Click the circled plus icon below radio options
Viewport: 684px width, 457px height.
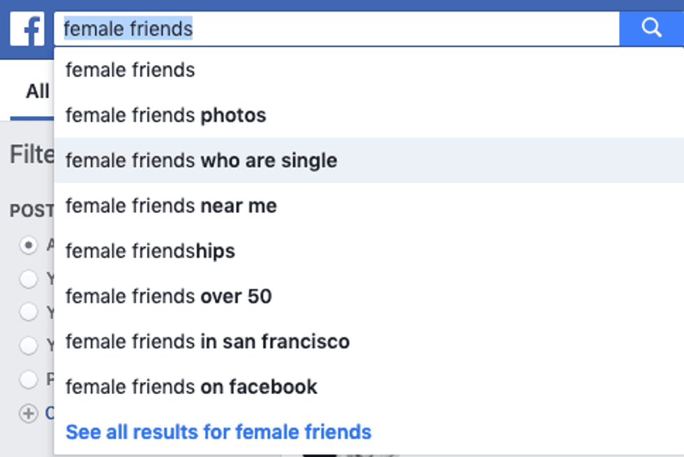click(x=29, y=414)
